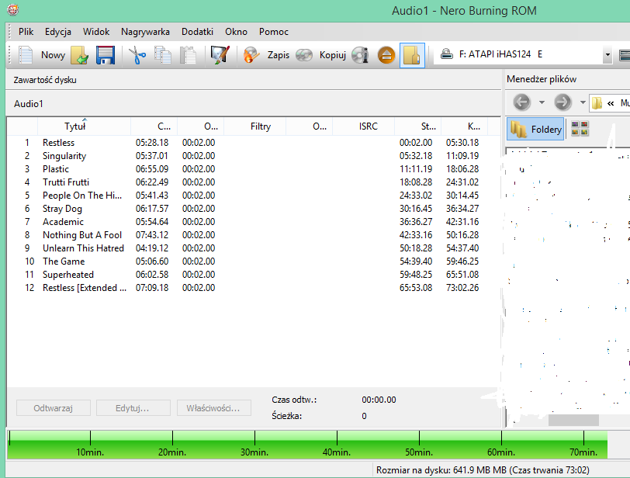Click the Właściwości... button
Image resolution: width=630 pixels, height=478 pixels.
(x=213, y=408)
